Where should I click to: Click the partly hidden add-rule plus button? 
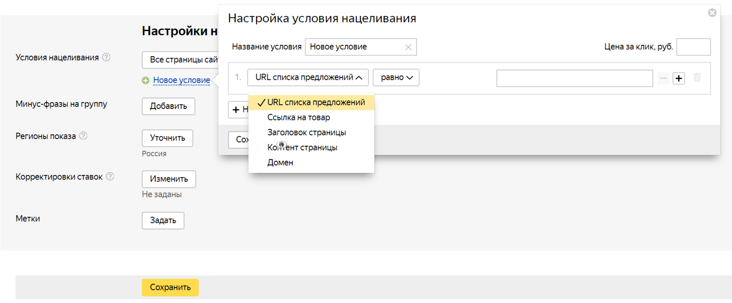tap(238, 110)
